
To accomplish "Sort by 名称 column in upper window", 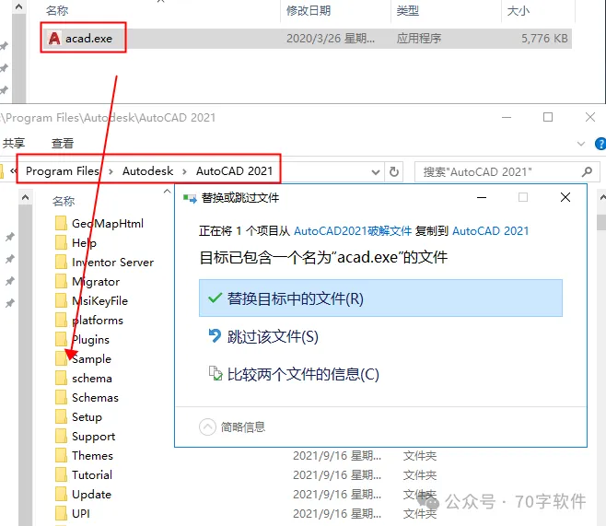I will pyautogui.click(x=57, y=10).
